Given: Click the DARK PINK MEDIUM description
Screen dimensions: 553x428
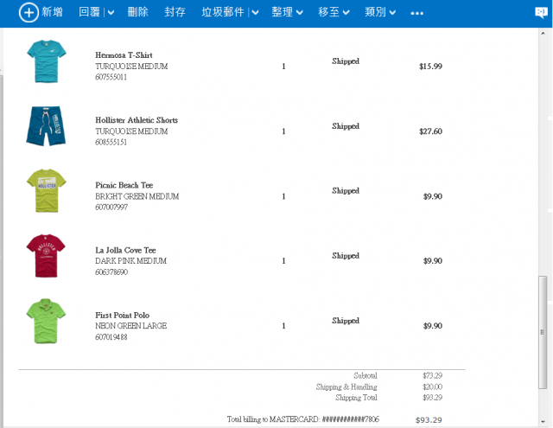Looking at the screenshot, I should 130,261.
